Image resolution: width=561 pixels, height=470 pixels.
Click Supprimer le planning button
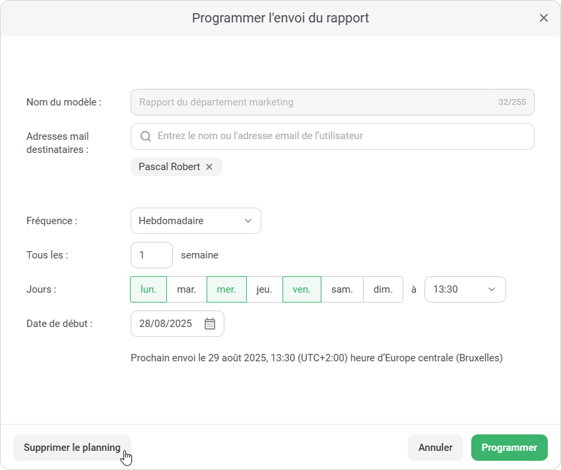pos(72,448)
